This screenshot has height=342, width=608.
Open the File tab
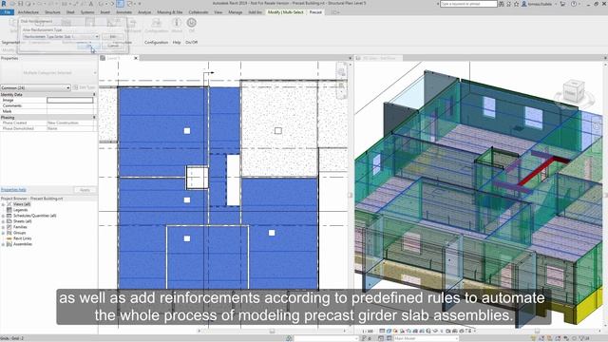coord(7,12)
